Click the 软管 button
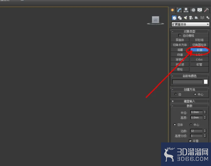 199,64
